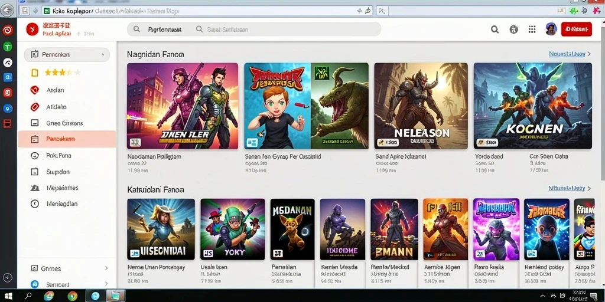Click the red tag icon beside Atidaño
The height and width of the screenshot is (302, 605).
point(35,107)
